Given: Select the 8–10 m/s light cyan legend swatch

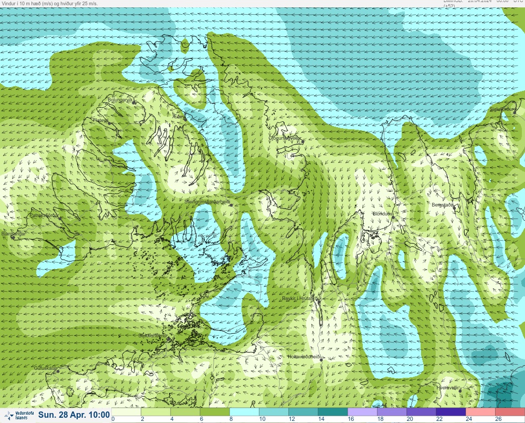Looking at the screenshot, I should coord(244,411).
